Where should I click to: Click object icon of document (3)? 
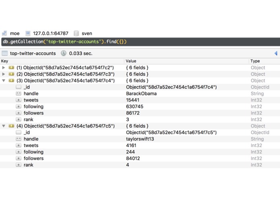[x=11, y=81]
